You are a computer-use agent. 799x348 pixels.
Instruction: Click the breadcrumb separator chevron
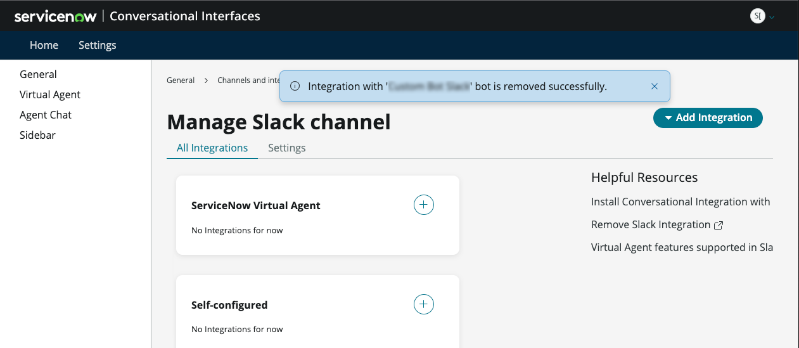206,81
